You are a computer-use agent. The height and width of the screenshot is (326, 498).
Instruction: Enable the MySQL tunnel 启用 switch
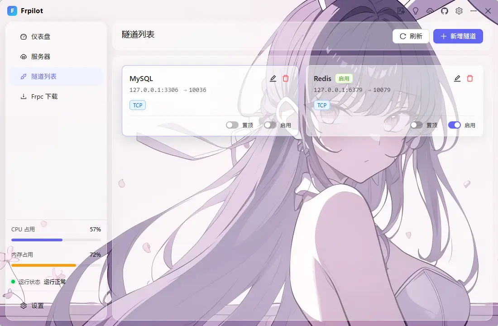coord(270,125)
